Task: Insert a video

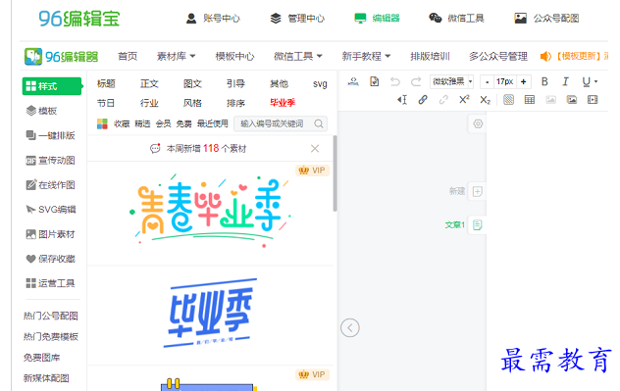Action: (593, 100)
